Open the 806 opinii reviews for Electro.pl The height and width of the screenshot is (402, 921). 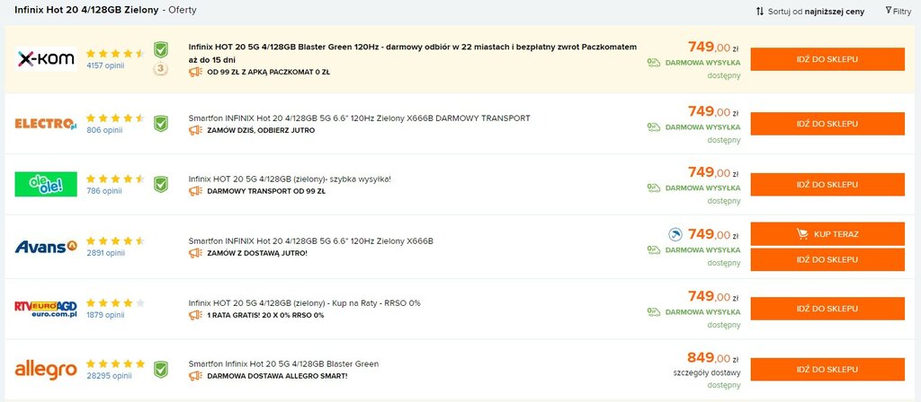click(104, 130)
